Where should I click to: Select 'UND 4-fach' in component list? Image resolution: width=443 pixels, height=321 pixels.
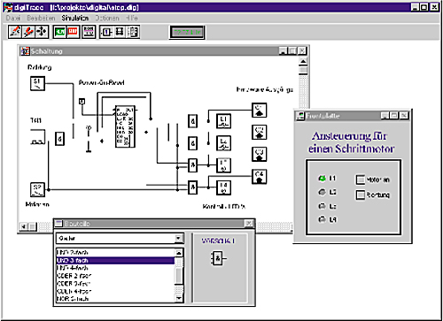(115, 268)
